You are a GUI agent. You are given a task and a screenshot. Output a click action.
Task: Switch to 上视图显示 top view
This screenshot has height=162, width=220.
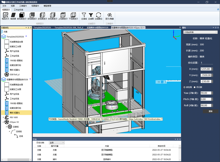63,15
